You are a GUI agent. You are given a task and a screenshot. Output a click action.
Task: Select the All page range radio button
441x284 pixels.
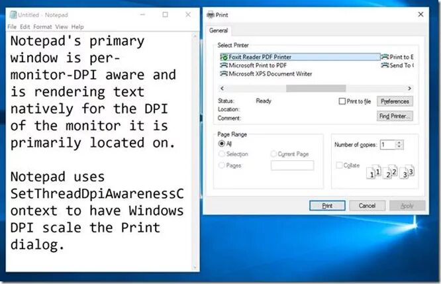tap(222, 144)
